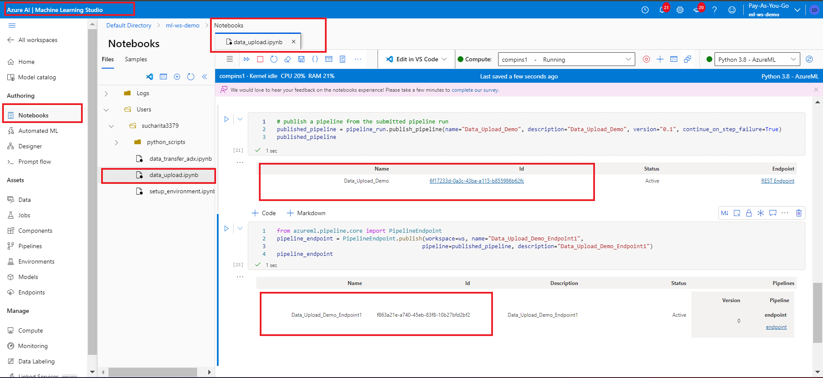Open the Compute instance dropdown
This screenshot has height=378, width=823.
pos(628,59)
